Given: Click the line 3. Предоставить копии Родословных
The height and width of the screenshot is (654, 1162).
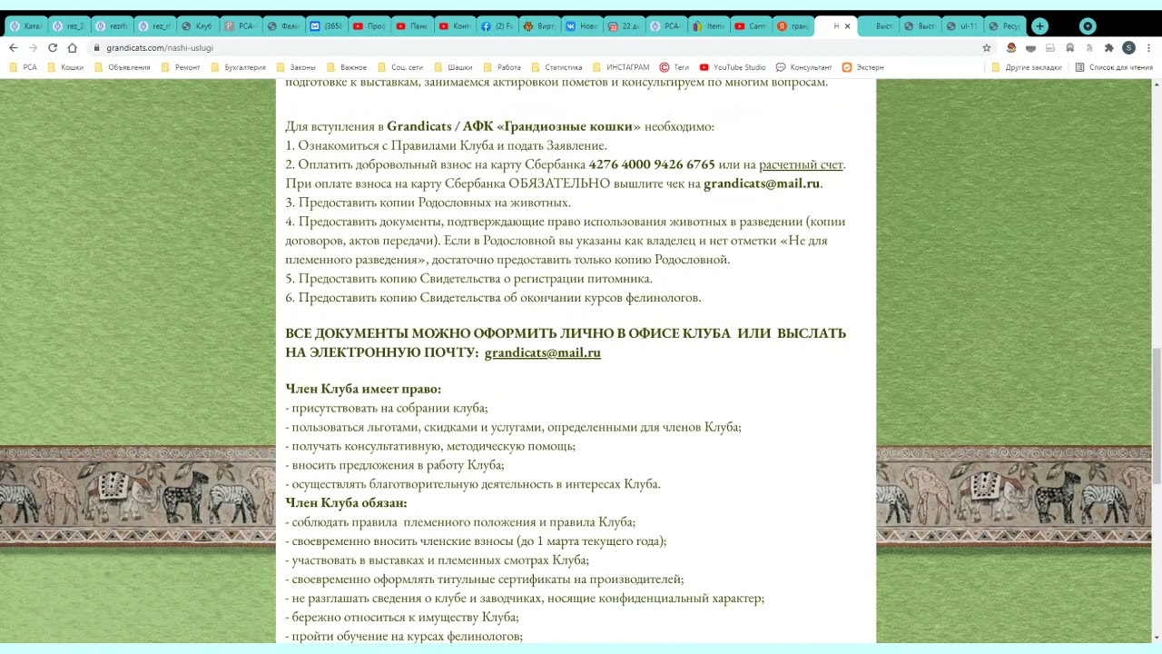Looking at the screenshot, I should click(x=428, y=203).
